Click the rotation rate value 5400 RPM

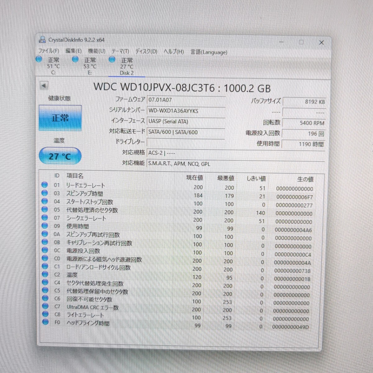(x=304, y=123)
